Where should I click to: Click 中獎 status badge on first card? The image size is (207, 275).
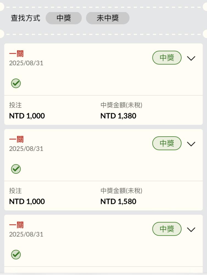tap(167, 57)
